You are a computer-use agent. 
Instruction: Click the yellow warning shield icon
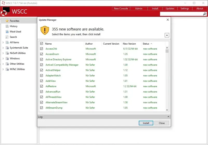point(45,30)
